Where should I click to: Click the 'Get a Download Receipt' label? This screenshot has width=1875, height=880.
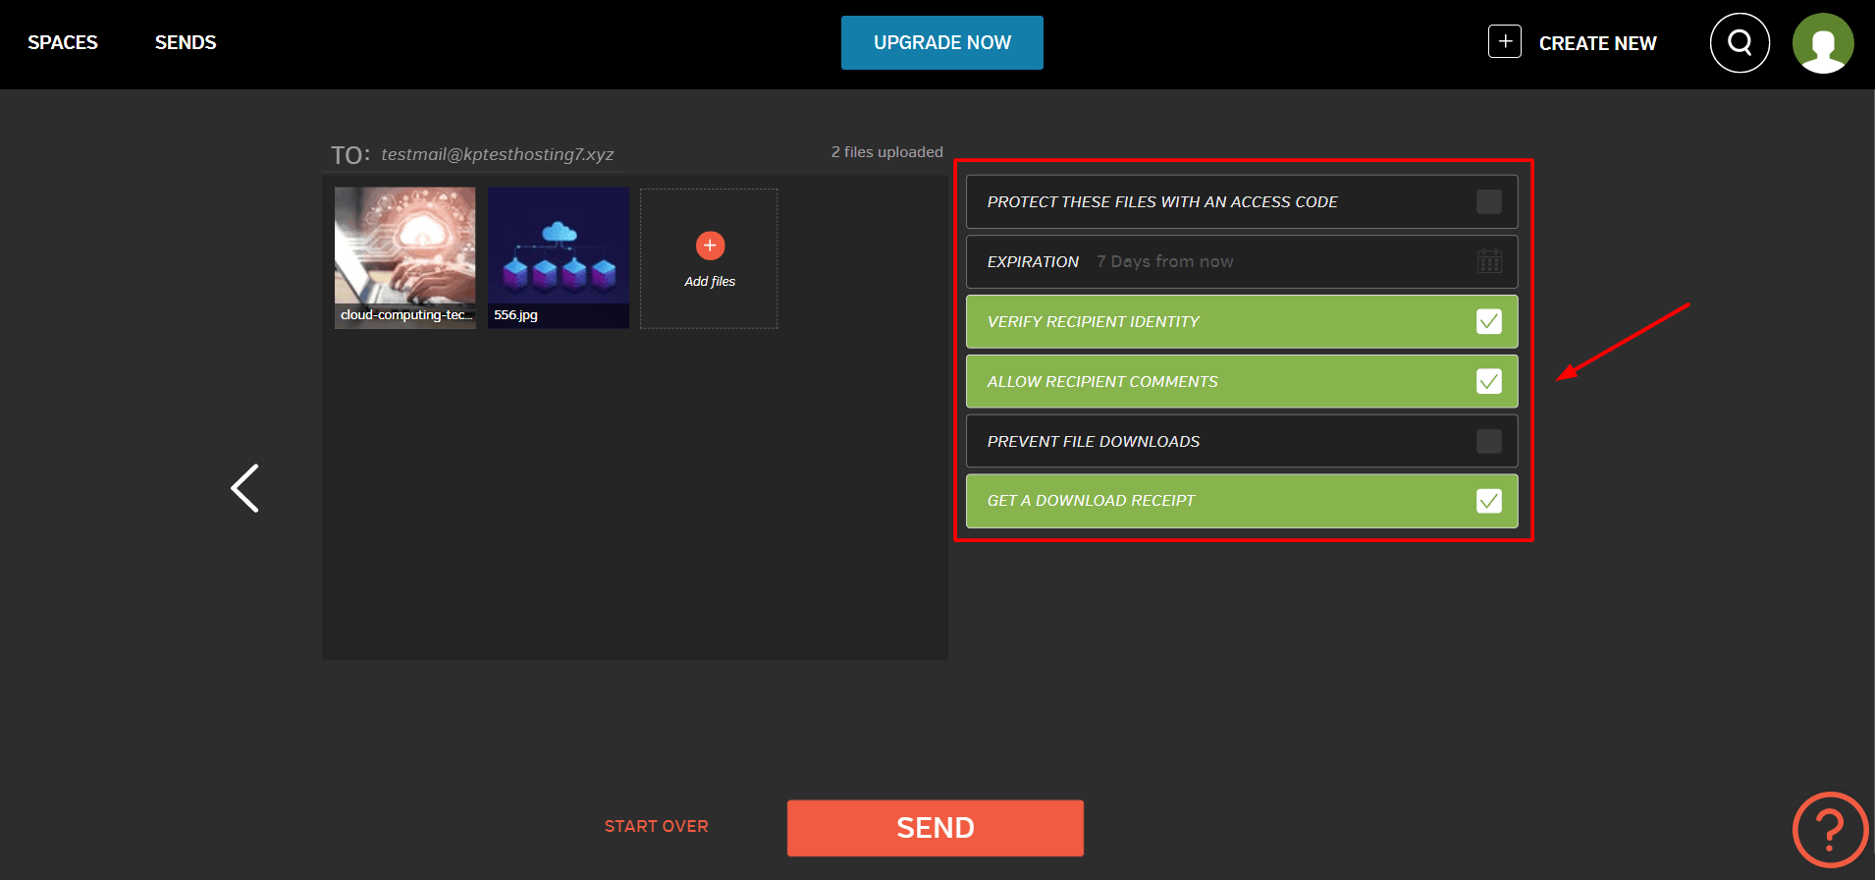click(x=1092, y=501)
